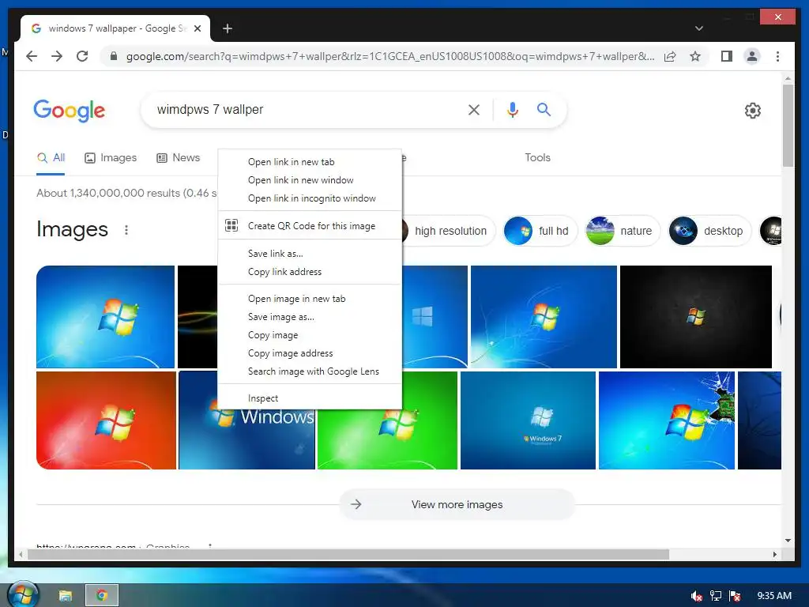
Task: Open the dark black Windows logo thumbnail
Action: click(x=695, y=317)
